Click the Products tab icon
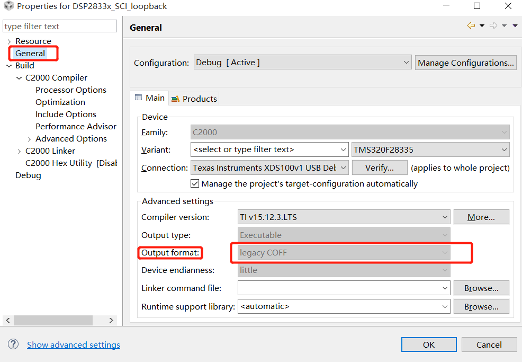Screen dimensions: 522x362 point(175,99)
